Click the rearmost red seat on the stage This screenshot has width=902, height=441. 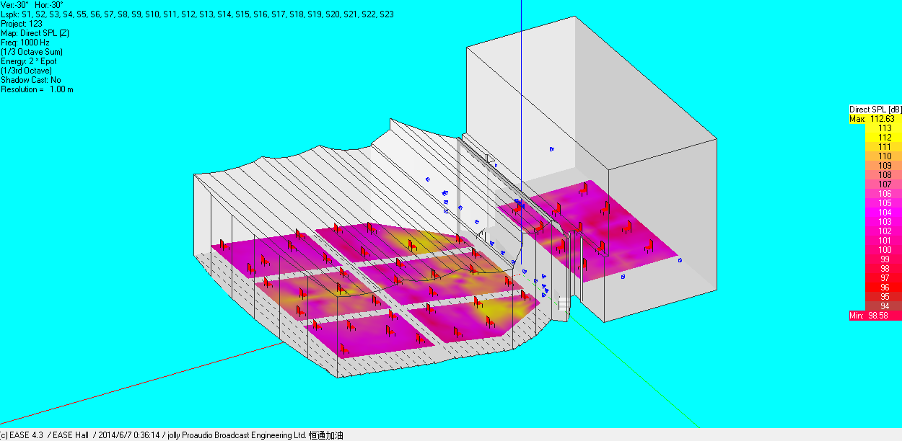tap(583, 189)
